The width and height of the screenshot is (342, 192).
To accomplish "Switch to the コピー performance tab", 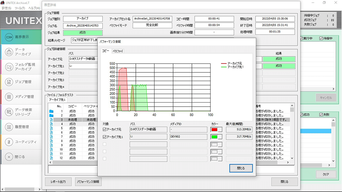I will click(106, 51).
